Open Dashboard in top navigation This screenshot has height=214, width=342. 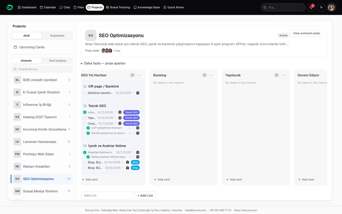tap(27, 7)
